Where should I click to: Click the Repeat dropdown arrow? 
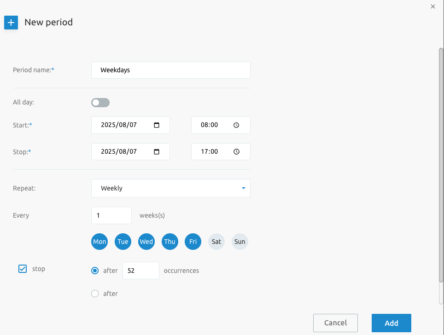click(x=244, y=188)
